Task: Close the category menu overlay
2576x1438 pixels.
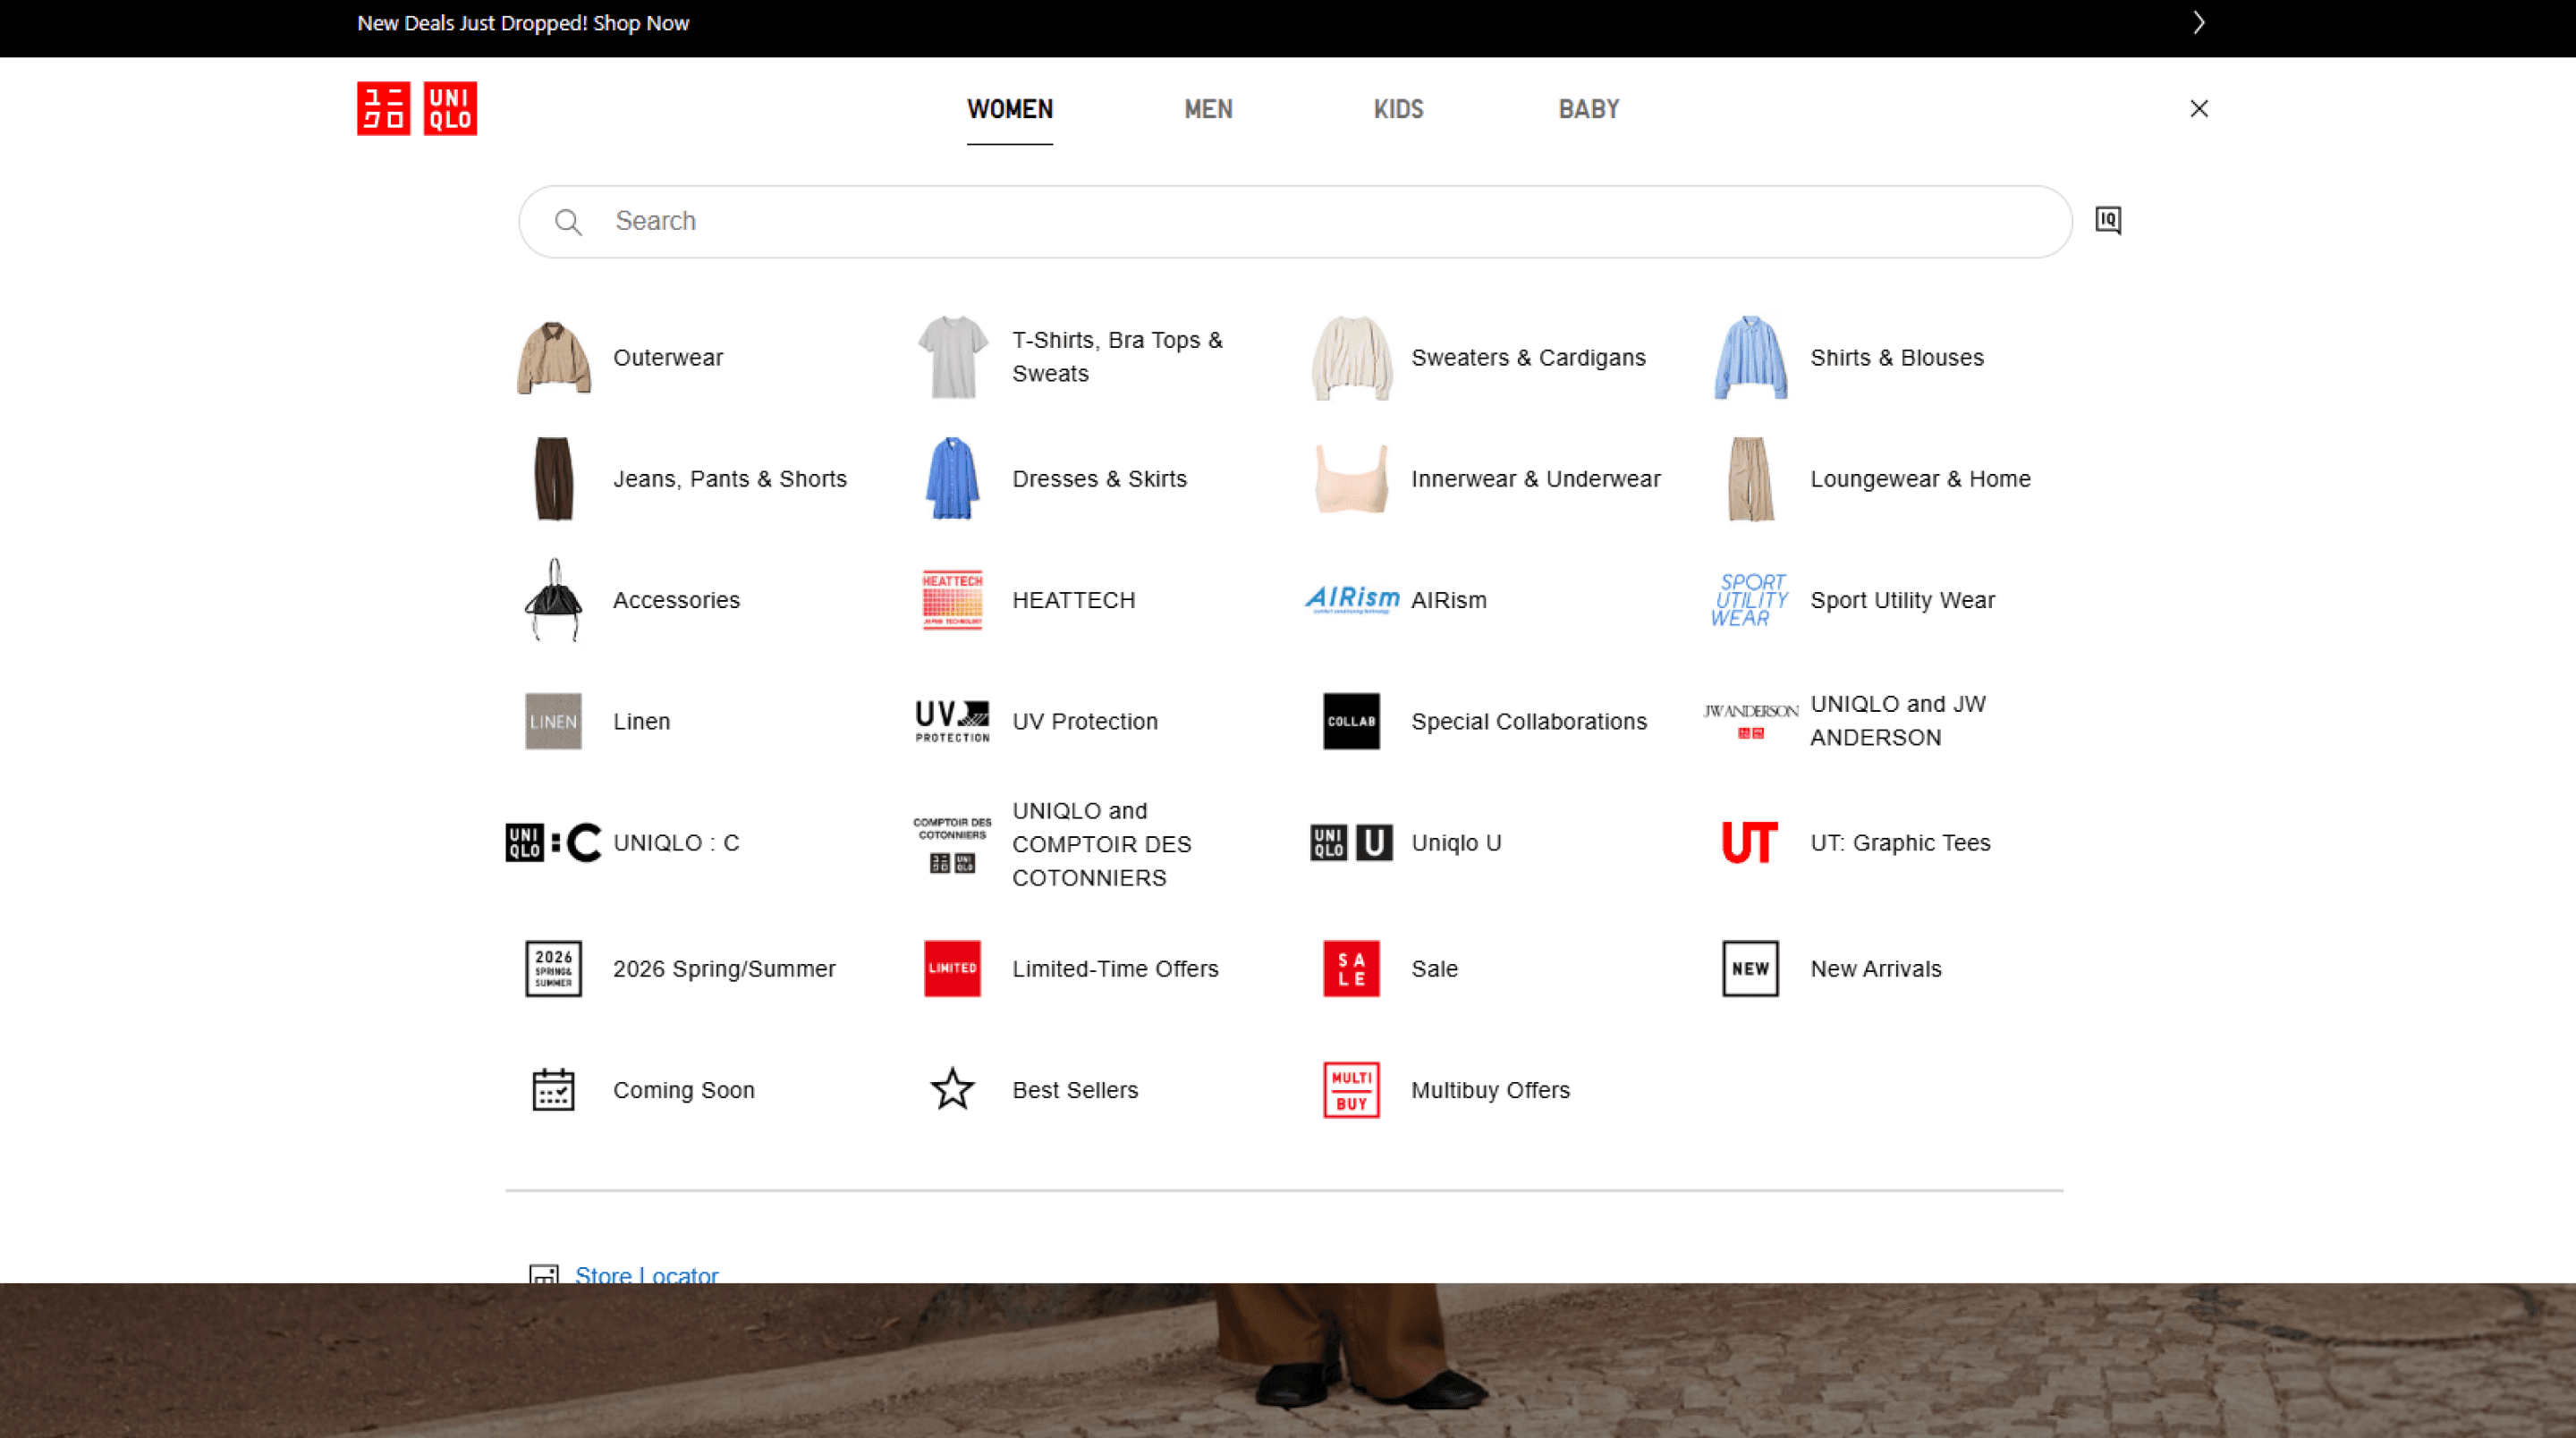Action: 2198,108
